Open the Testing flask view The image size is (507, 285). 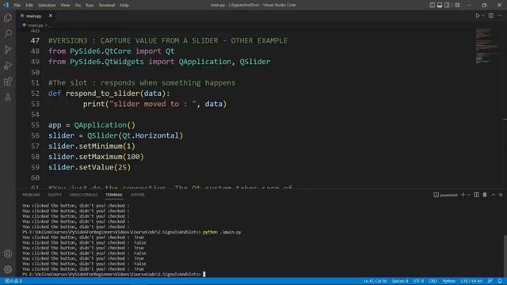[x=8, y=97]
